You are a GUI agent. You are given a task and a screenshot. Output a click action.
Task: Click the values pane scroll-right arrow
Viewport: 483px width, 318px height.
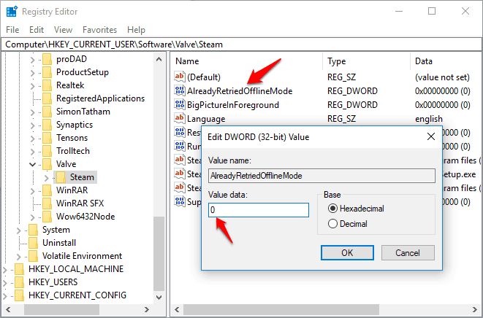pos(475,309)
